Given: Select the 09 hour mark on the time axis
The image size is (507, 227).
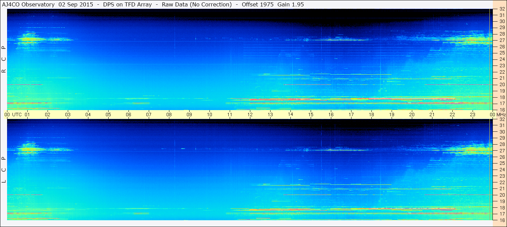Looking at the screenshot, I should coord(189,115).
